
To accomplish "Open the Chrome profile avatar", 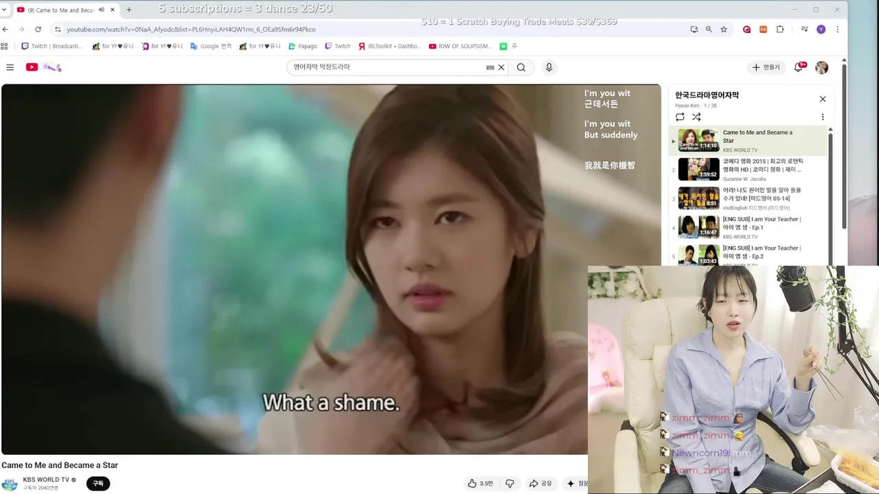I will point(821,30).
